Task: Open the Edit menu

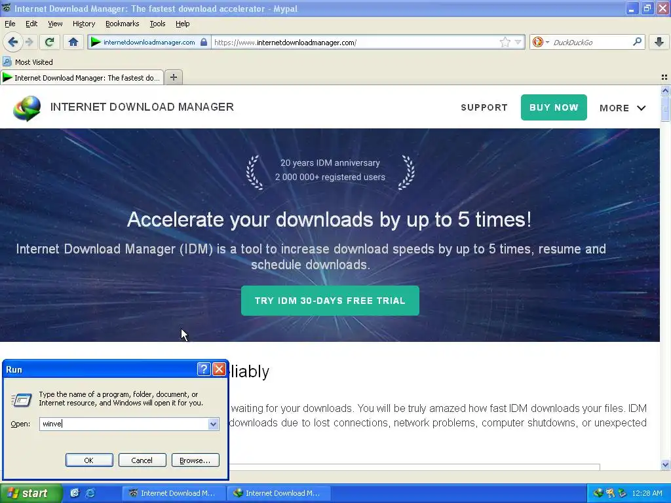Action: (31, 24)
